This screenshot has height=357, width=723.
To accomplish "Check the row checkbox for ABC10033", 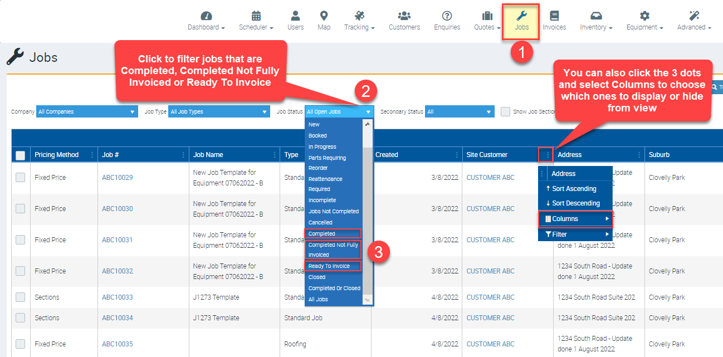I will [x=20, y=297].
